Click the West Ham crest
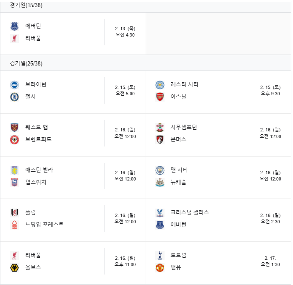The height and width of the screenshot is (285, 293). point(14,128)
